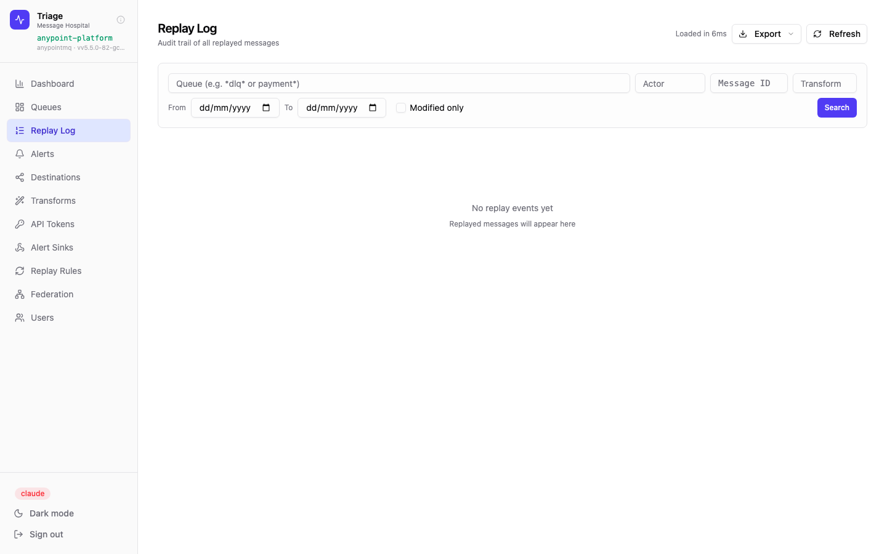The height and width of the screenshot is (554, 887).
Task: Open Transforms page
Action: pos(68,201)
